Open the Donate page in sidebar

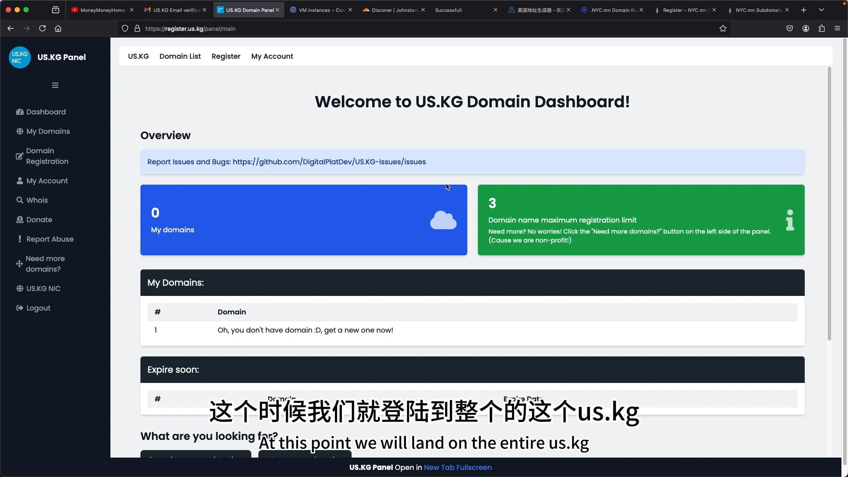[39, 220]
